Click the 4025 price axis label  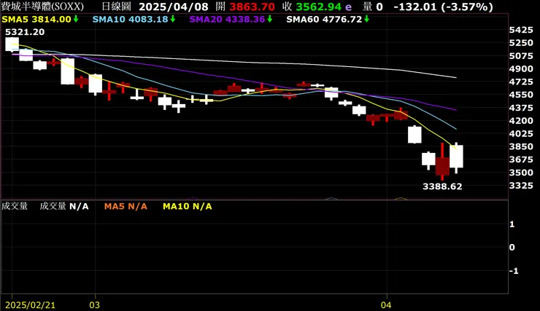point(521,133)
